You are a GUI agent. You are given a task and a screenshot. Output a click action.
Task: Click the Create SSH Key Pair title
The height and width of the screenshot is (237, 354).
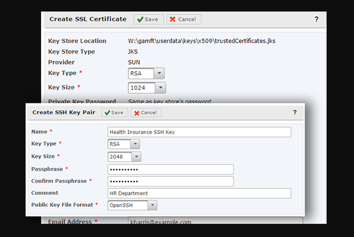point(64,112)
